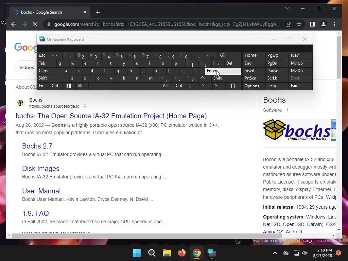
Task: Close the bochs Google Search tab
Action: click(x=85, y=12)
